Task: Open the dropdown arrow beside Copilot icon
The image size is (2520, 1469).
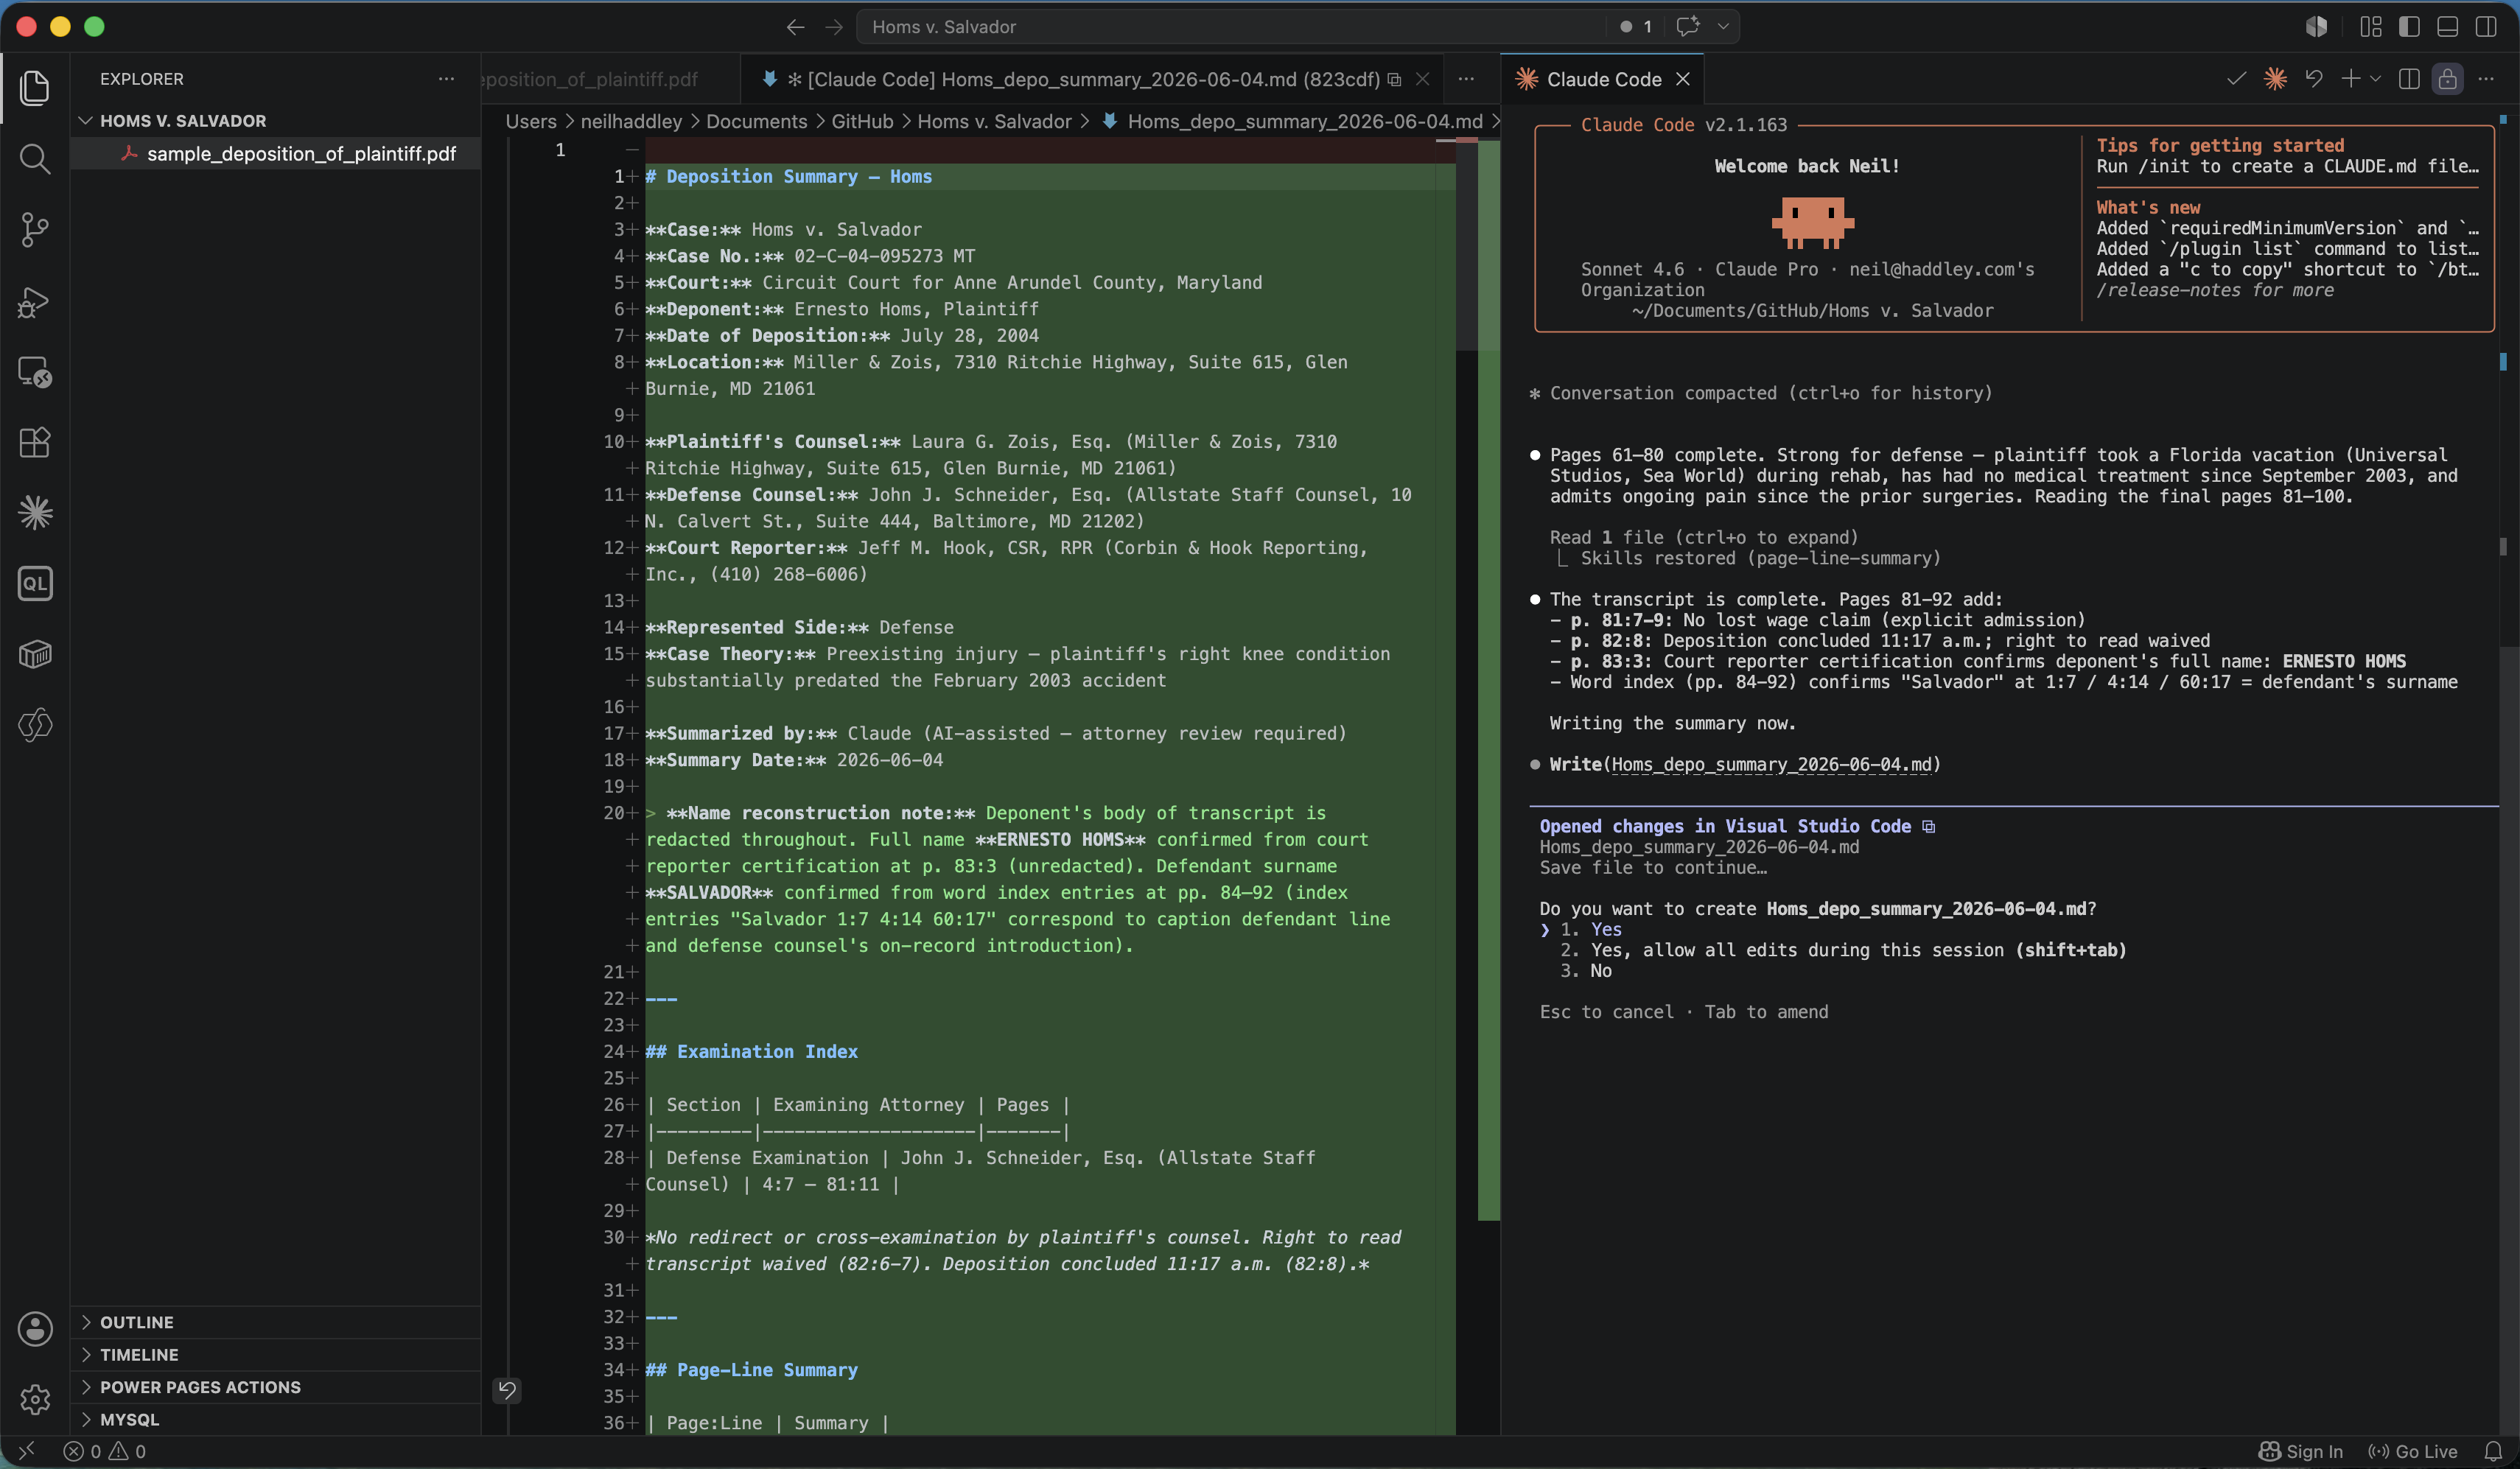Action: (1723, 27)
